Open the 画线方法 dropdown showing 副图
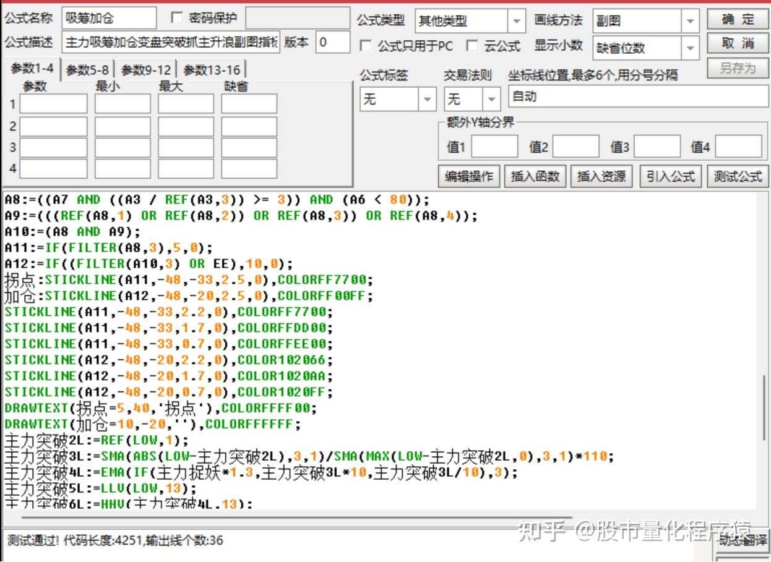 point(646,21)
